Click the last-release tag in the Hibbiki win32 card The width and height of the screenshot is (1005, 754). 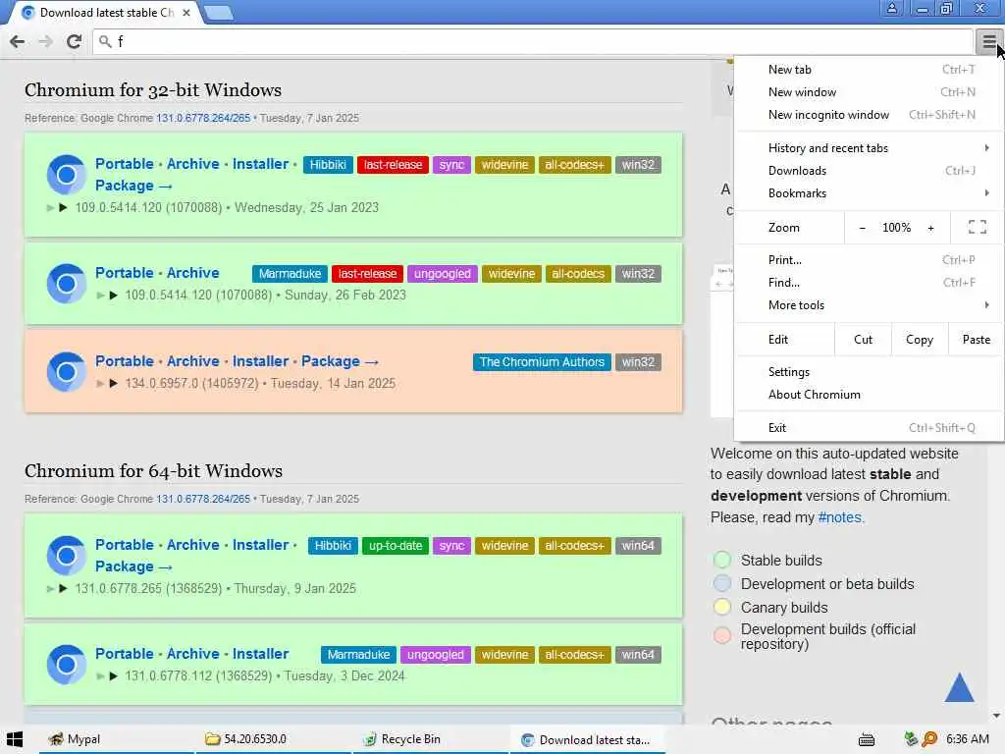pos(393,165)
